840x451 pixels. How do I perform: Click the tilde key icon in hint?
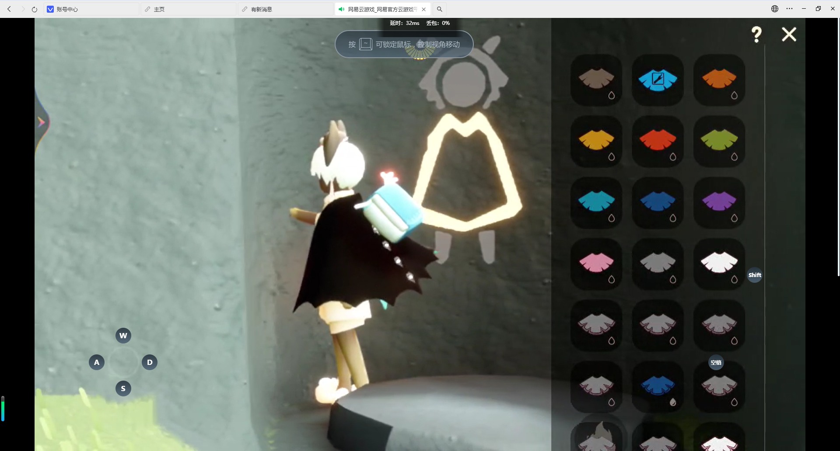pyautogui.click(x=366, y=44)
